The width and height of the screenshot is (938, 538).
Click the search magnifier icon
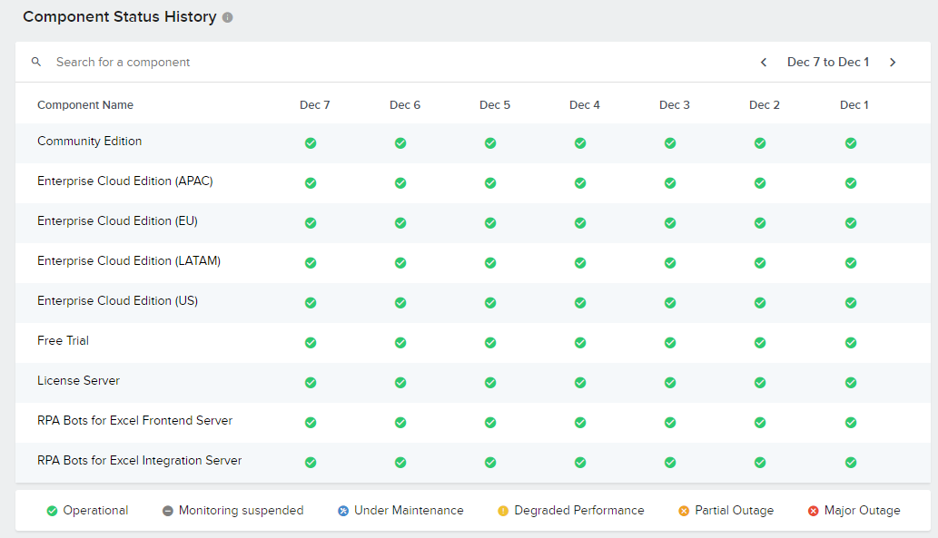[x=36, y=62]
